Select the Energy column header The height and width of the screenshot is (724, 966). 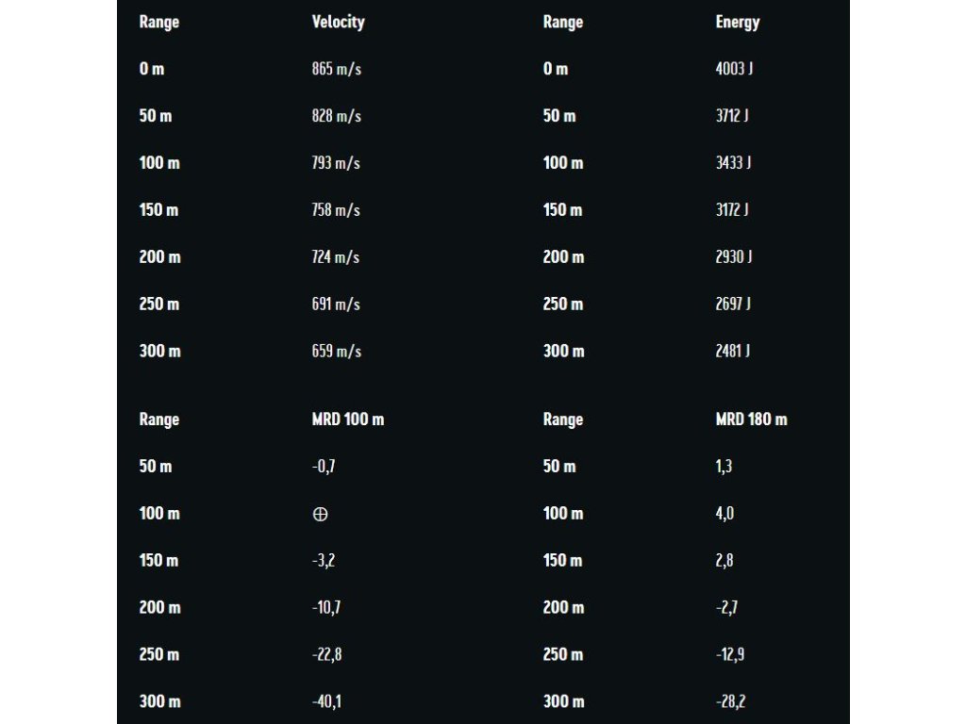pyautogui.click(x=738, y=23)
